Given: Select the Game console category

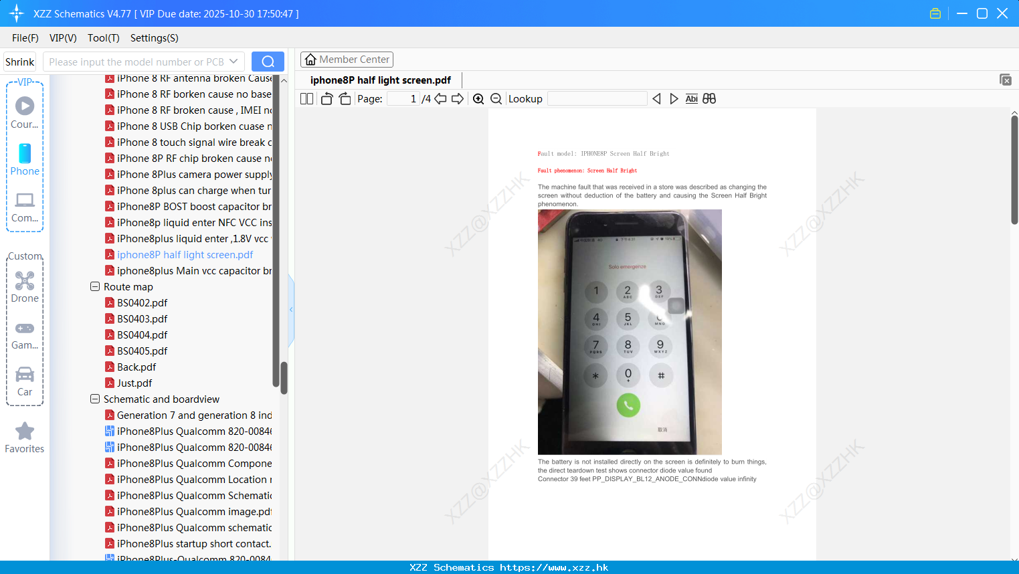Looking at the screenshot, I should point(25,335).
